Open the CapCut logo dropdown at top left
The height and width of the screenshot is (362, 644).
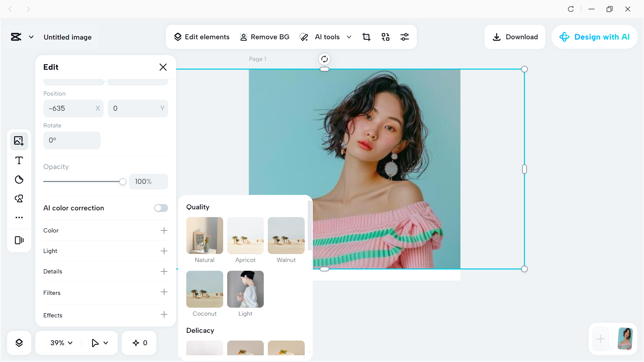tap(31, 37)
